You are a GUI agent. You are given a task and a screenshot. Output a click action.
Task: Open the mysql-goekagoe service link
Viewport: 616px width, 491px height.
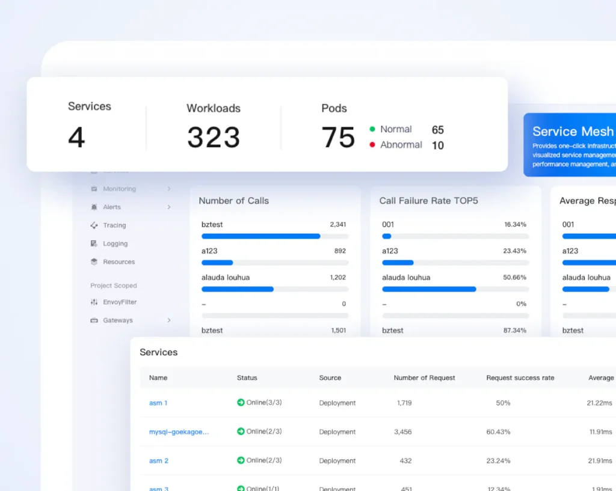179,432
